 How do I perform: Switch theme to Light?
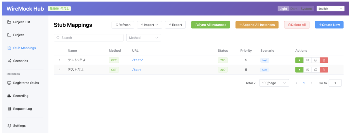click(x=283, y=9)
